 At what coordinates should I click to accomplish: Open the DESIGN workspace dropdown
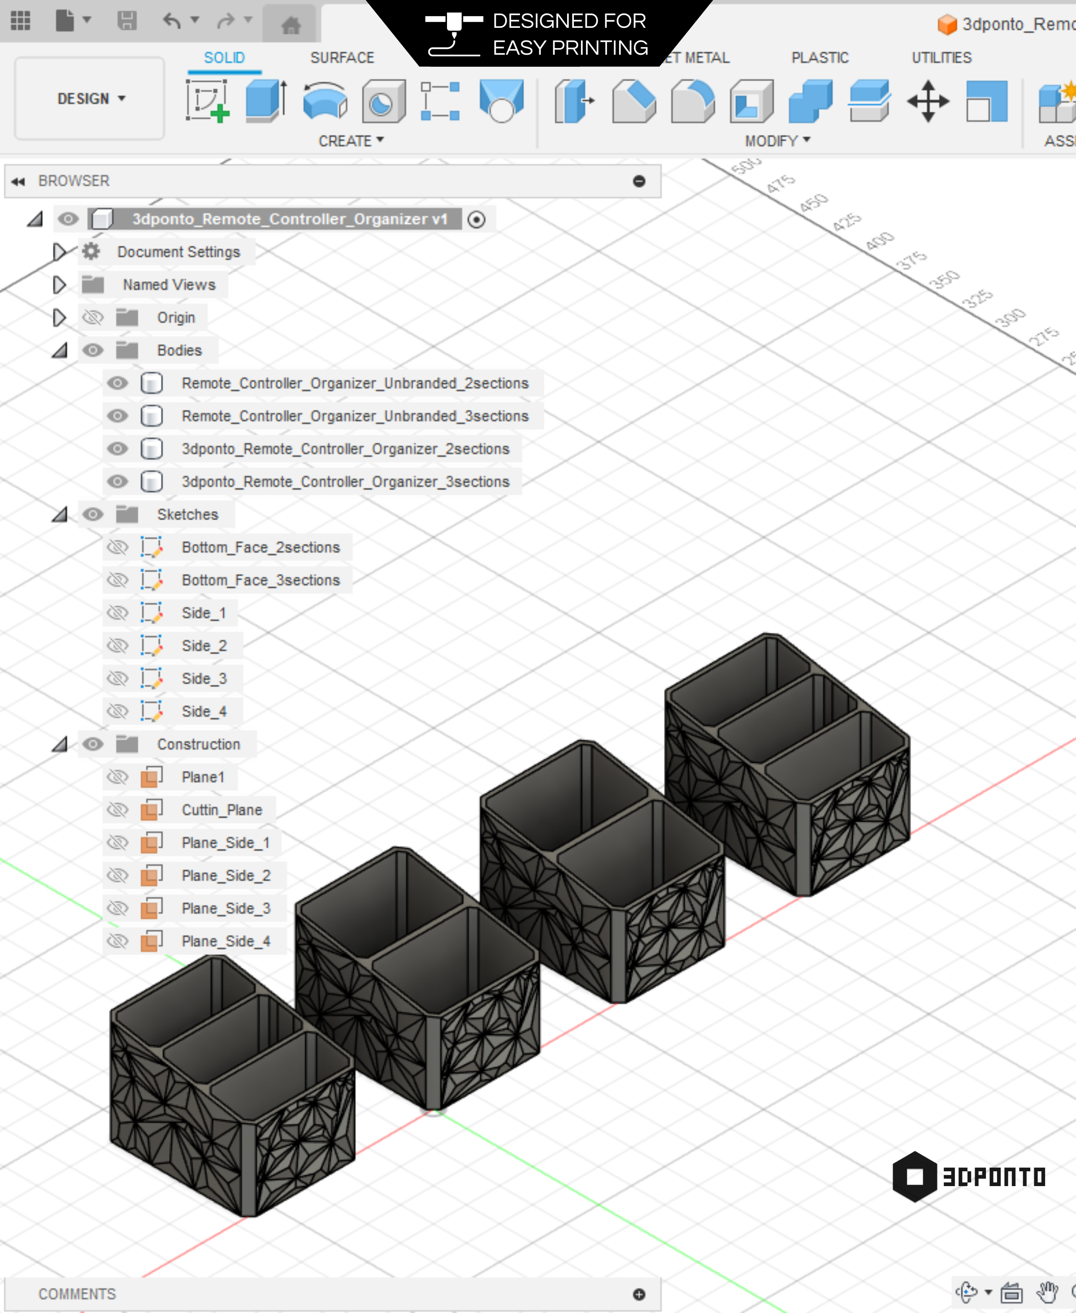click(x=91, y=99)
